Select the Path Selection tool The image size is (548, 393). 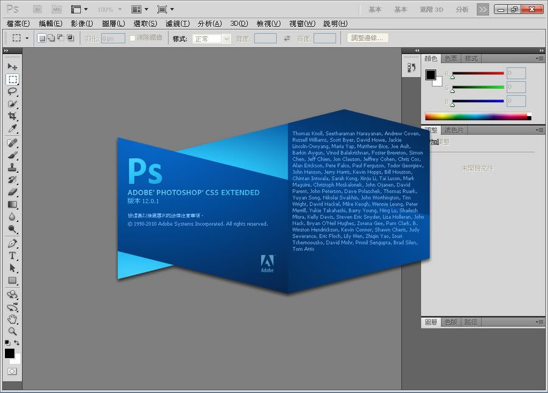point(13,268)
